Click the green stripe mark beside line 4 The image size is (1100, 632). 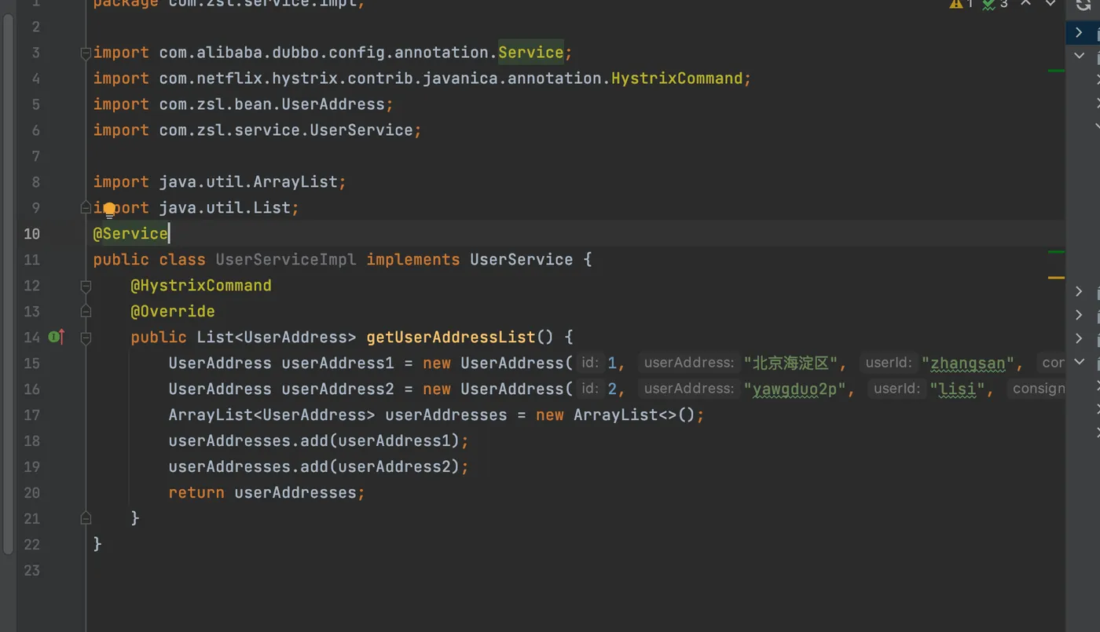tap(1057, 71)
